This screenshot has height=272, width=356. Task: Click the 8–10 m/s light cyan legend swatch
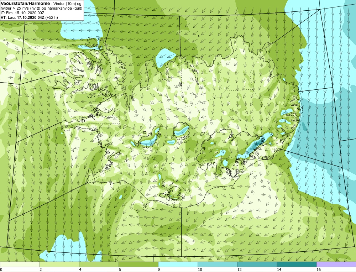coord(178,264)
